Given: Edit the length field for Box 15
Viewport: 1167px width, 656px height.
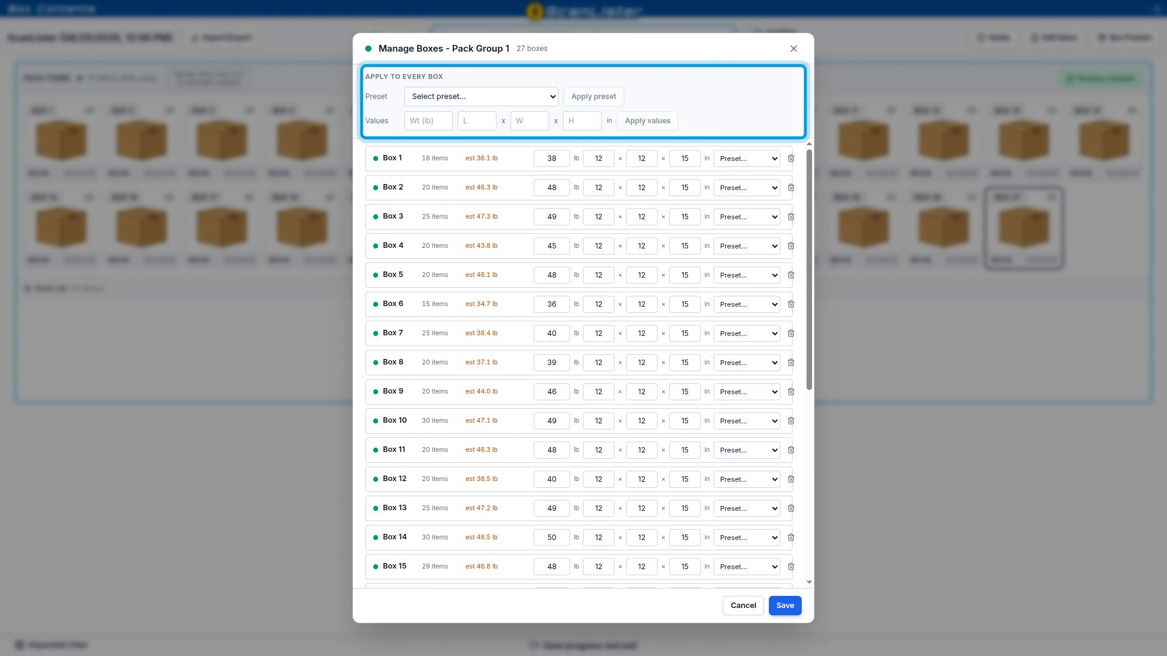Looking at the screenshot, I should tap(598, 567).
